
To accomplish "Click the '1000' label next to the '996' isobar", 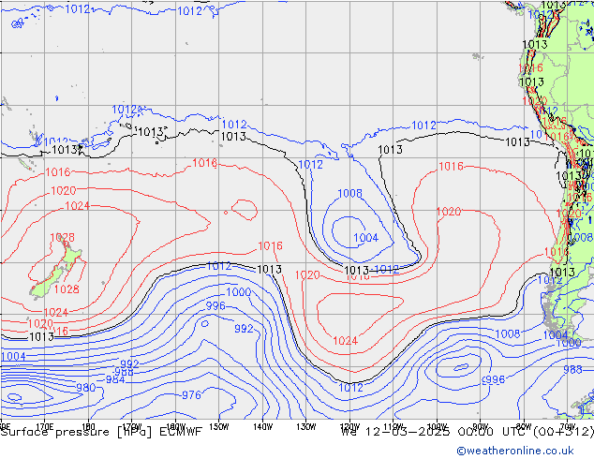I will pos(238,292).
